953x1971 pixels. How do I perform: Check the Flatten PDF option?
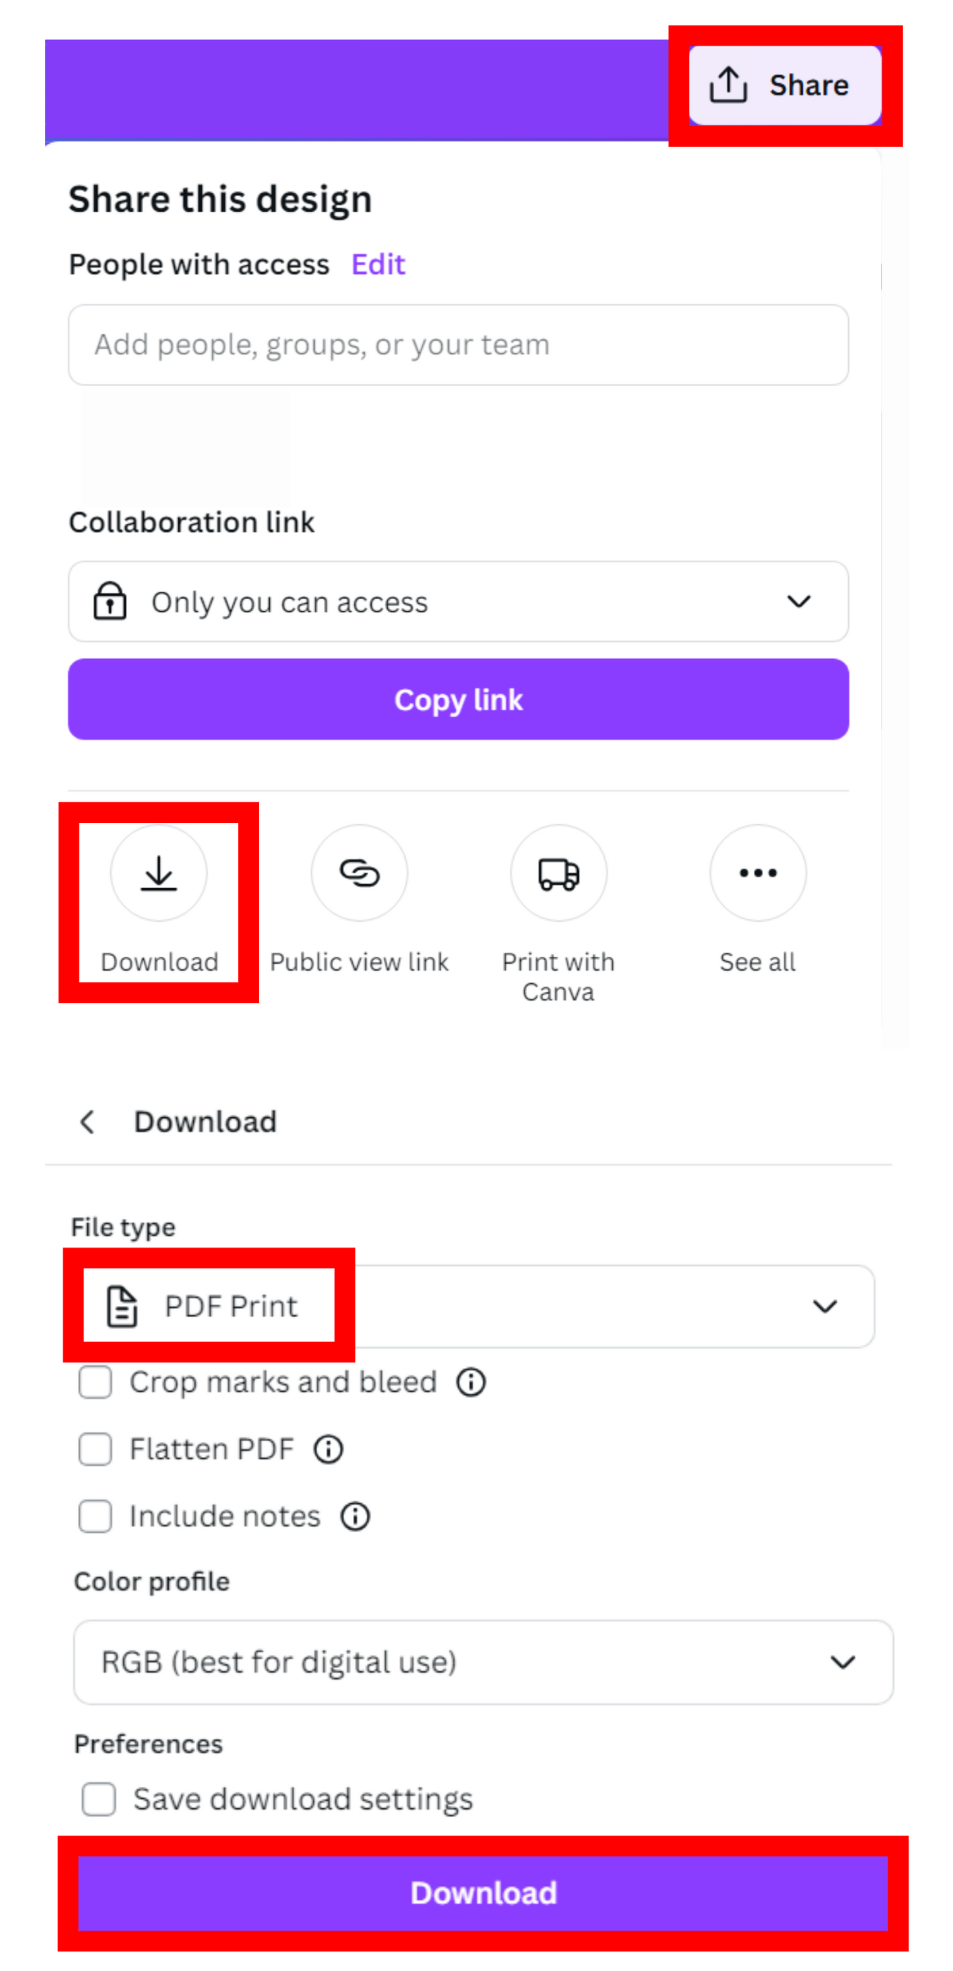click(x=96, y=1449)
